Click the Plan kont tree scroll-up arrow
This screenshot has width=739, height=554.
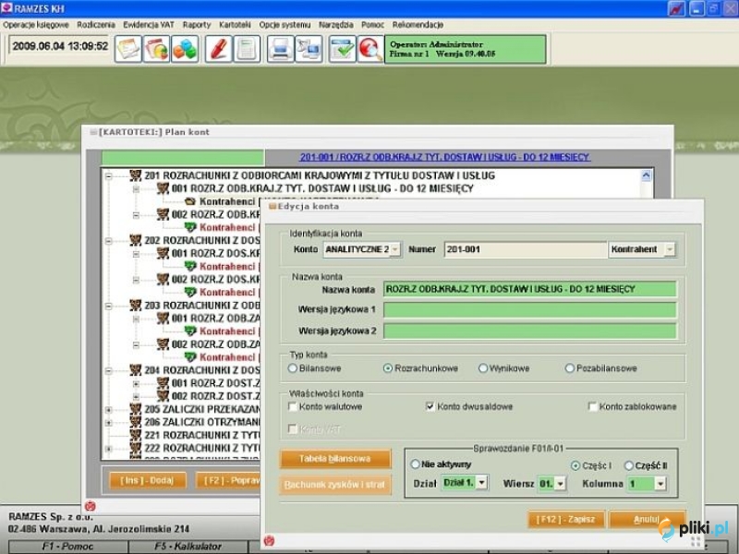[x=646, y=175]
